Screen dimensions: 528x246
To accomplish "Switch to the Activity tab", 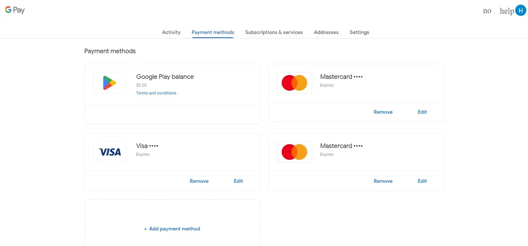I will pos(171,32).
